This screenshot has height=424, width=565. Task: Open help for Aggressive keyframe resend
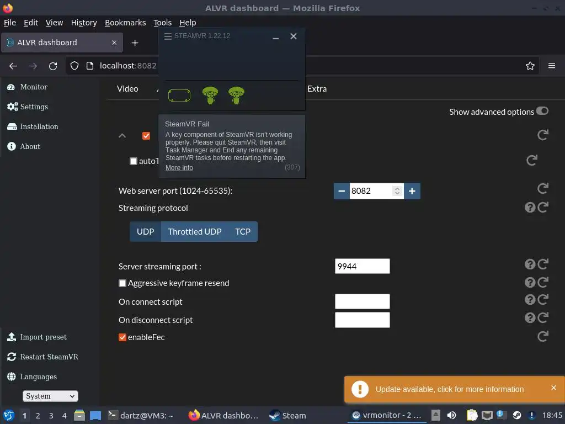tap(530, 282)
